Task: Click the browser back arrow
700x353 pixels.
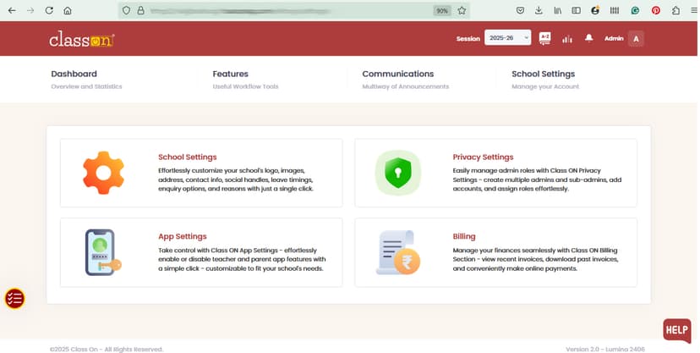Action: coord(12,10)
